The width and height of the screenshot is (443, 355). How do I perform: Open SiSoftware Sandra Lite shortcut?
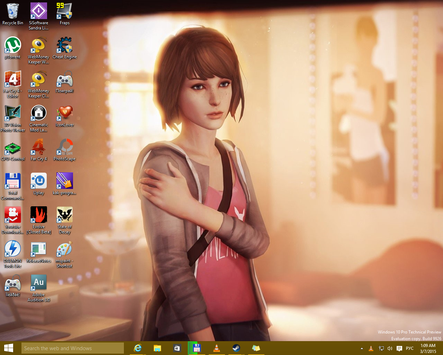pos(39,16)
